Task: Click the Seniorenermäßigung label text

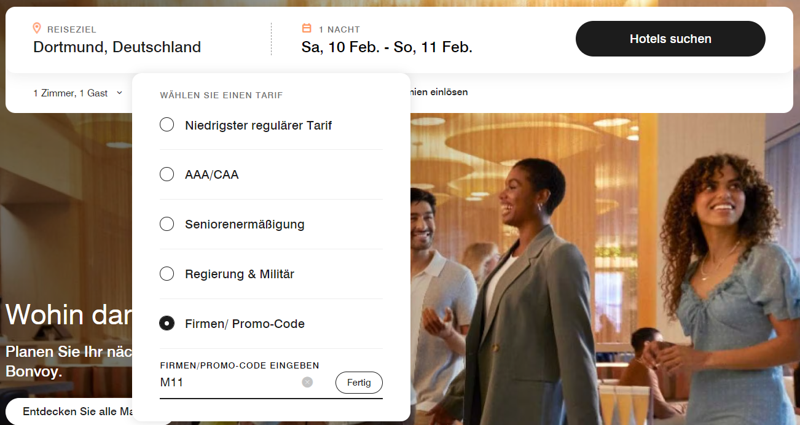Action: [245, 224]
